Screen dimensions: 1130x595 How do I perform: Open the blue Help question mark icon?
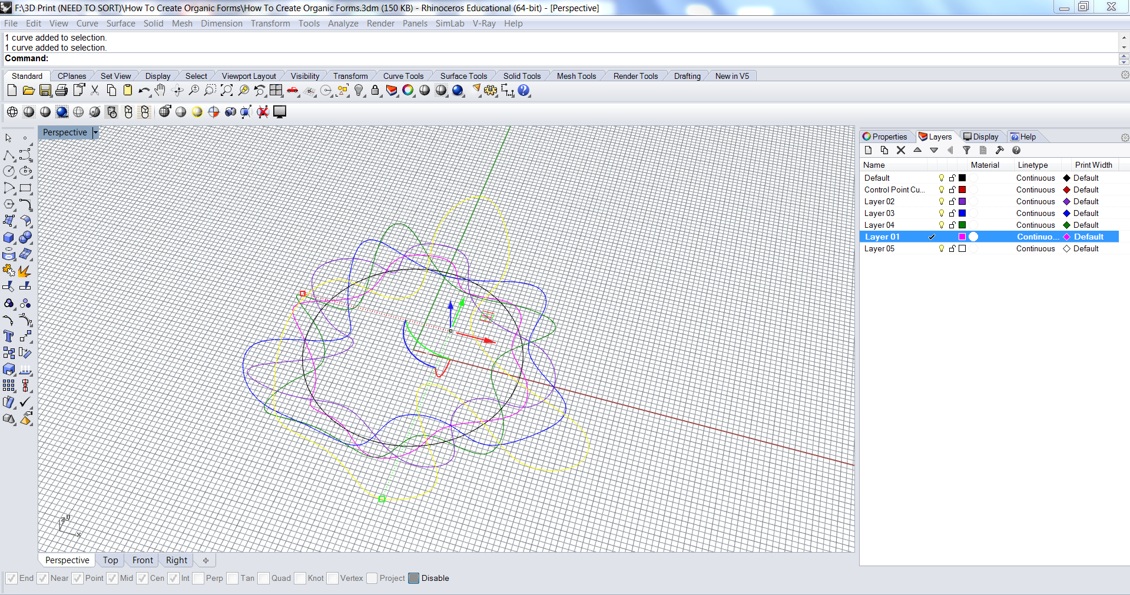[x=523, y=90]
